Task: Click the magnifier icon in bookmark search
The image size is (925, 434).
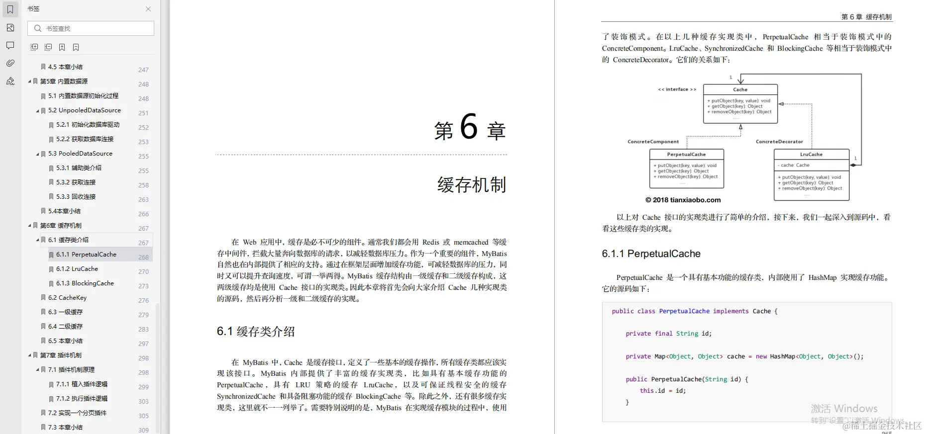Action: (x=37, y=28)
